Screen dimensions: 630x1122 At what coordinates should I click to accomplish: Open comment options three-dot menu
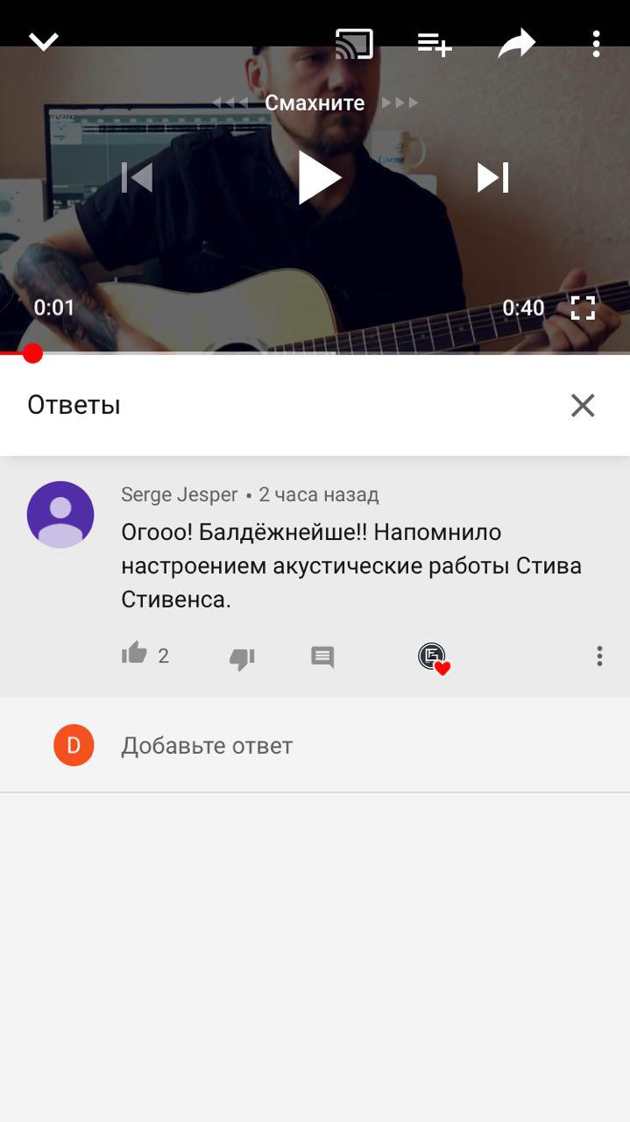[x=599, y=656]
